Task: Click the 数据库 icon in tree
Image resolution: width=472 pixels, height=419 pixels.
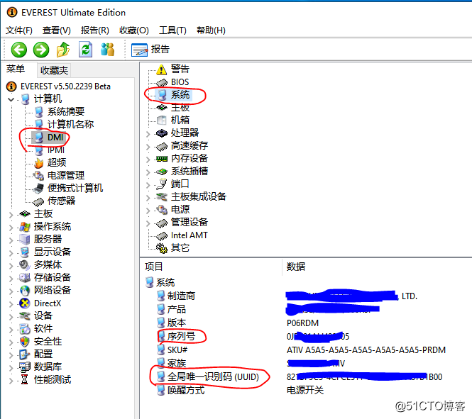Action: tap(25, 367)
